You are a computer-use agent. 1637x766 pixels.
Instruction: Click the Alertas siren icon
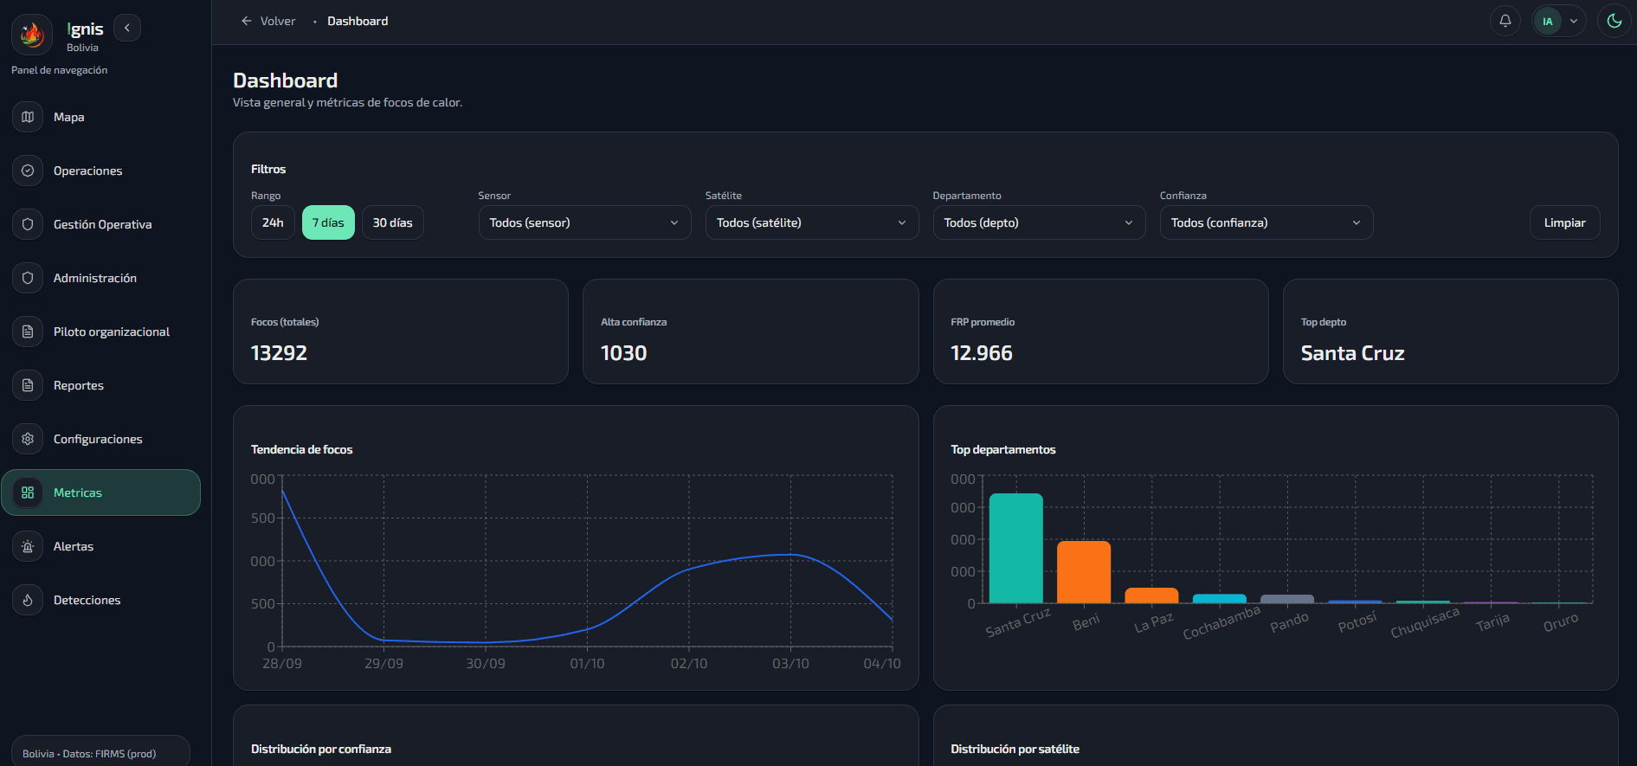click(28, 546)
